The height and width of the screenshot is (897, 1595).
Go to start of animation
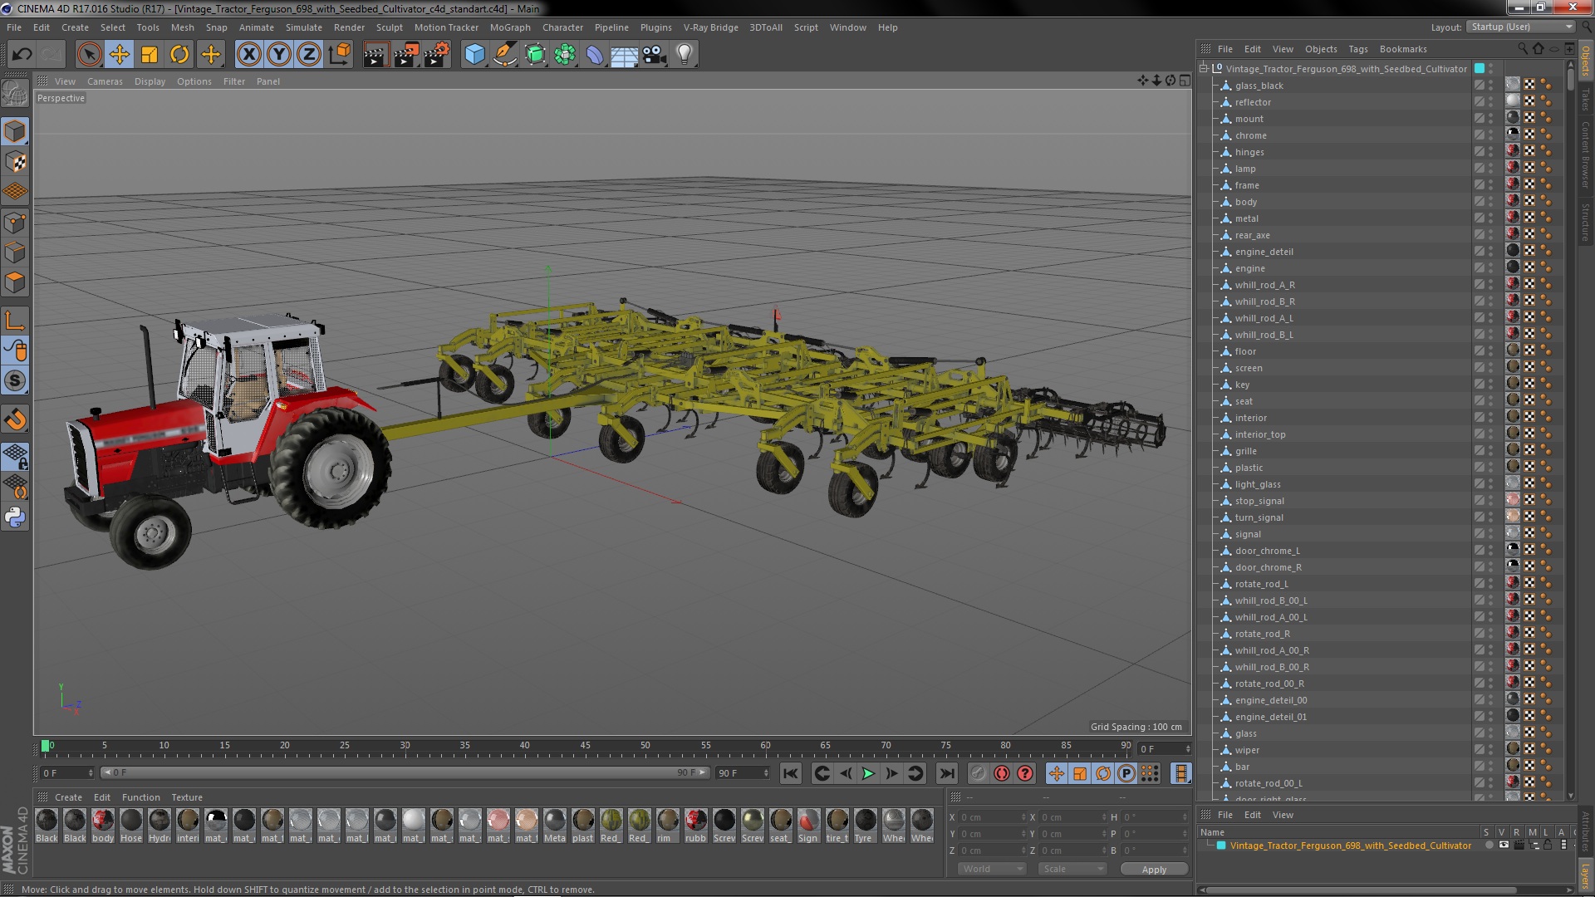(790, 773)
